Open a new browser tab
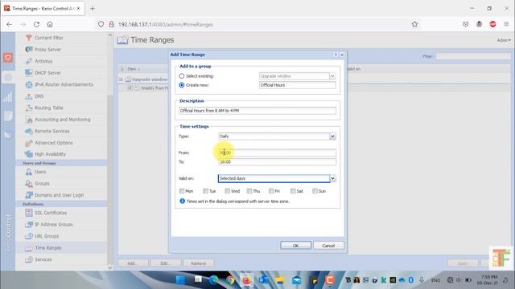Viewport: 515px width, 289px height. [x=93, y=9]
